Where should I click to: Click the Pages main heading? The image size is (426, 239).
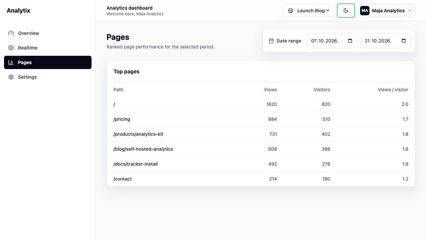pos(118,37)
